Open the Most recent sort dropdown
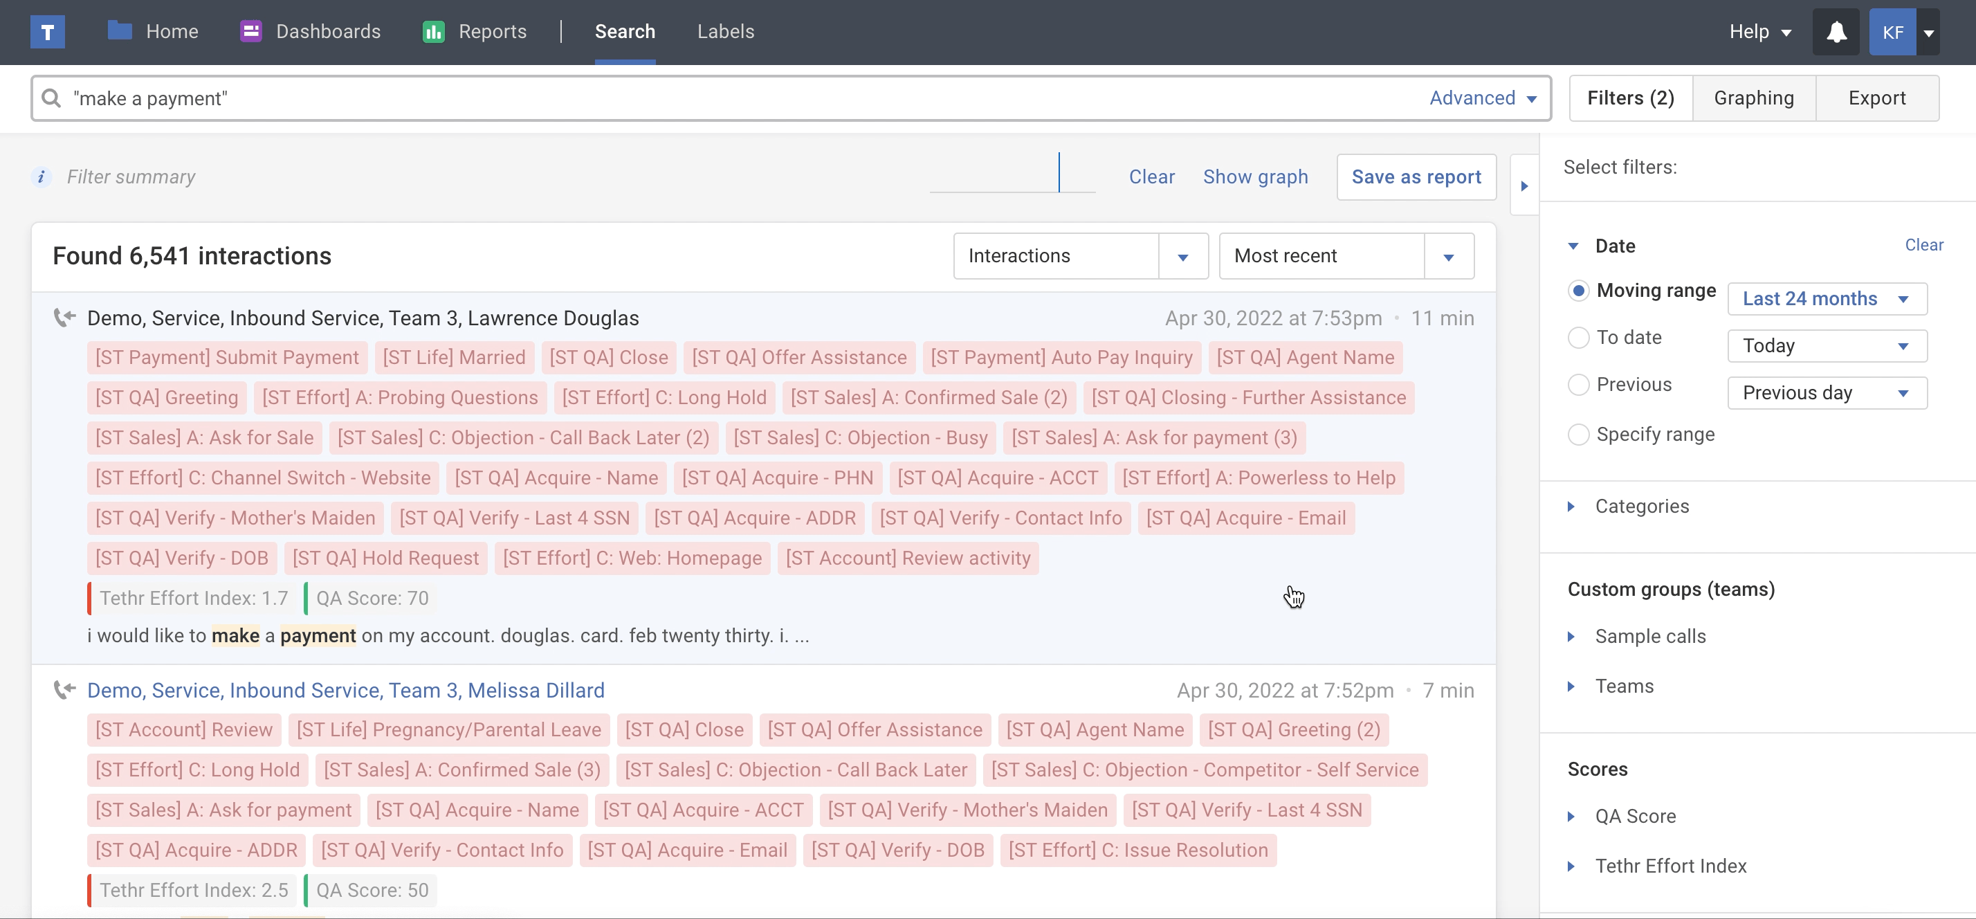Image resolution: width=1976 pixels, height=919 pixels. point(1346,256)
